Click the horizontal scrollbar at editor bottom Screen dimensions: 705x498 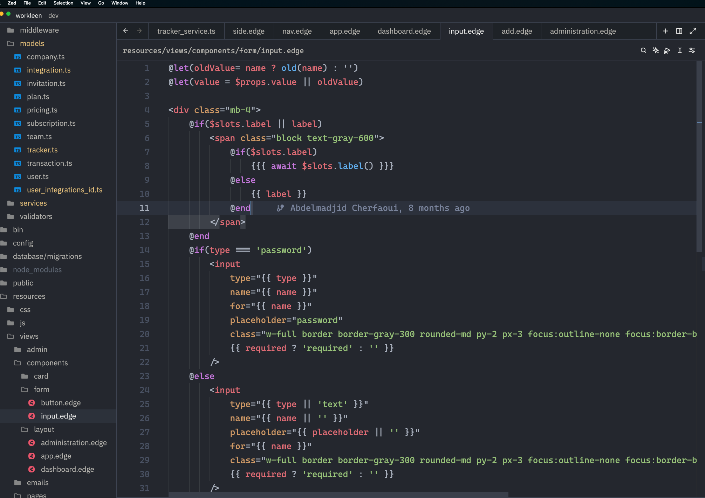[338, 494]
